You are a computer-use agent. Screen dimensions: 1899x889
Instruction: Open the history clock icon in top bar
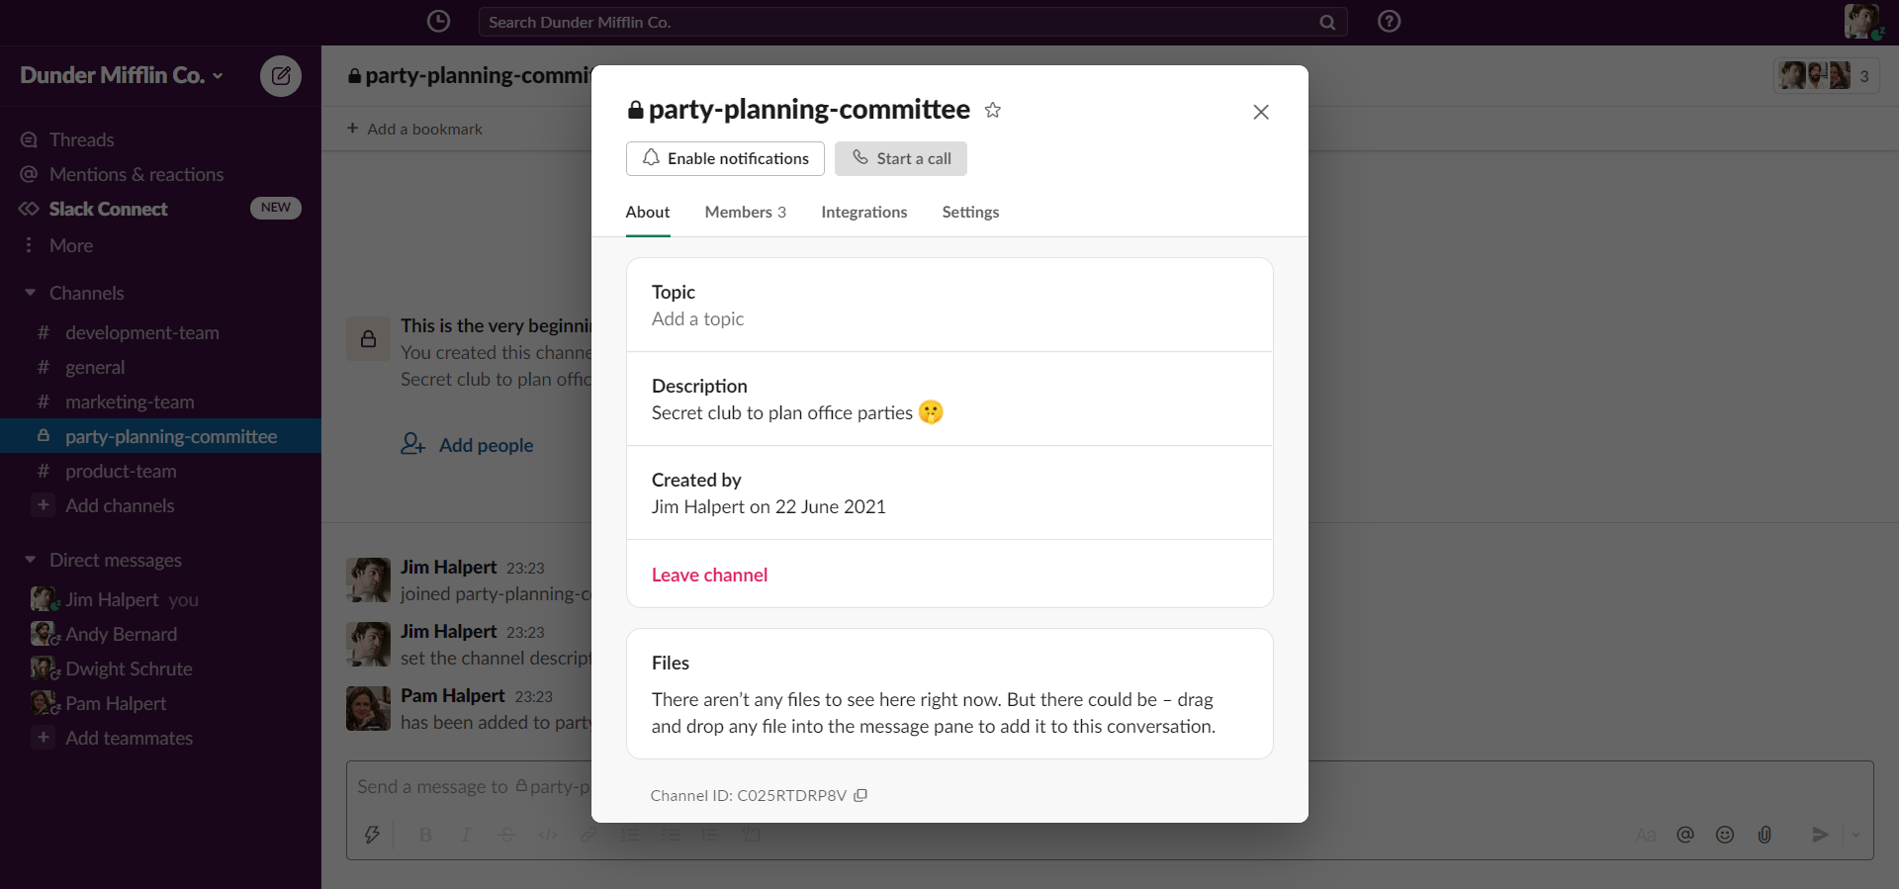(x=438, y=21)
